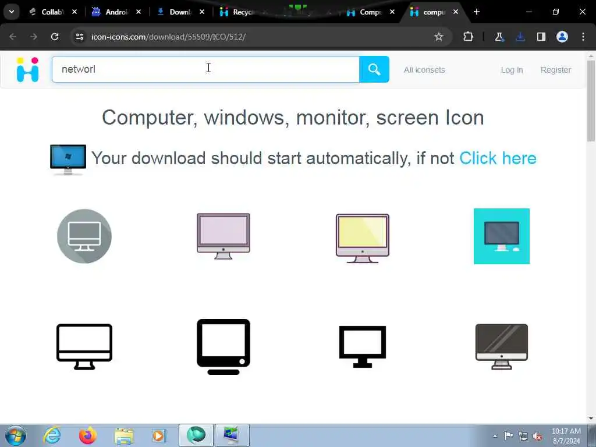
Task: Select the yellow-screen iMac icon
Action: pyautogui.click(x=363, y=238)
